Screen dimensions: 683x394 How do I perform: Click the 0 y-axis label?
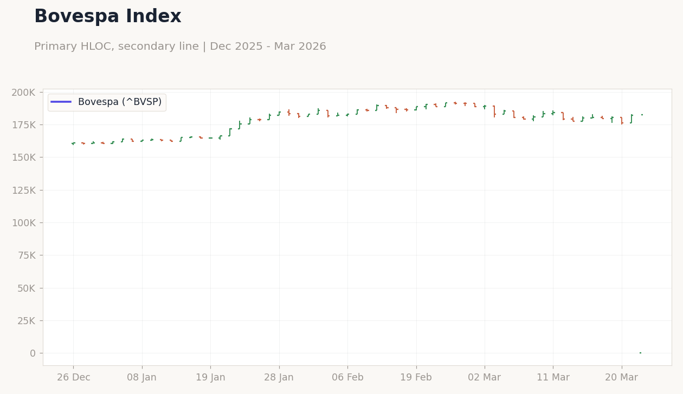click(33, 353)
